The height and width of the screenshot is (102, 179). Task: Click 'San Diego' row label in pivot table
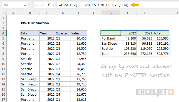[x=110, y=44]
